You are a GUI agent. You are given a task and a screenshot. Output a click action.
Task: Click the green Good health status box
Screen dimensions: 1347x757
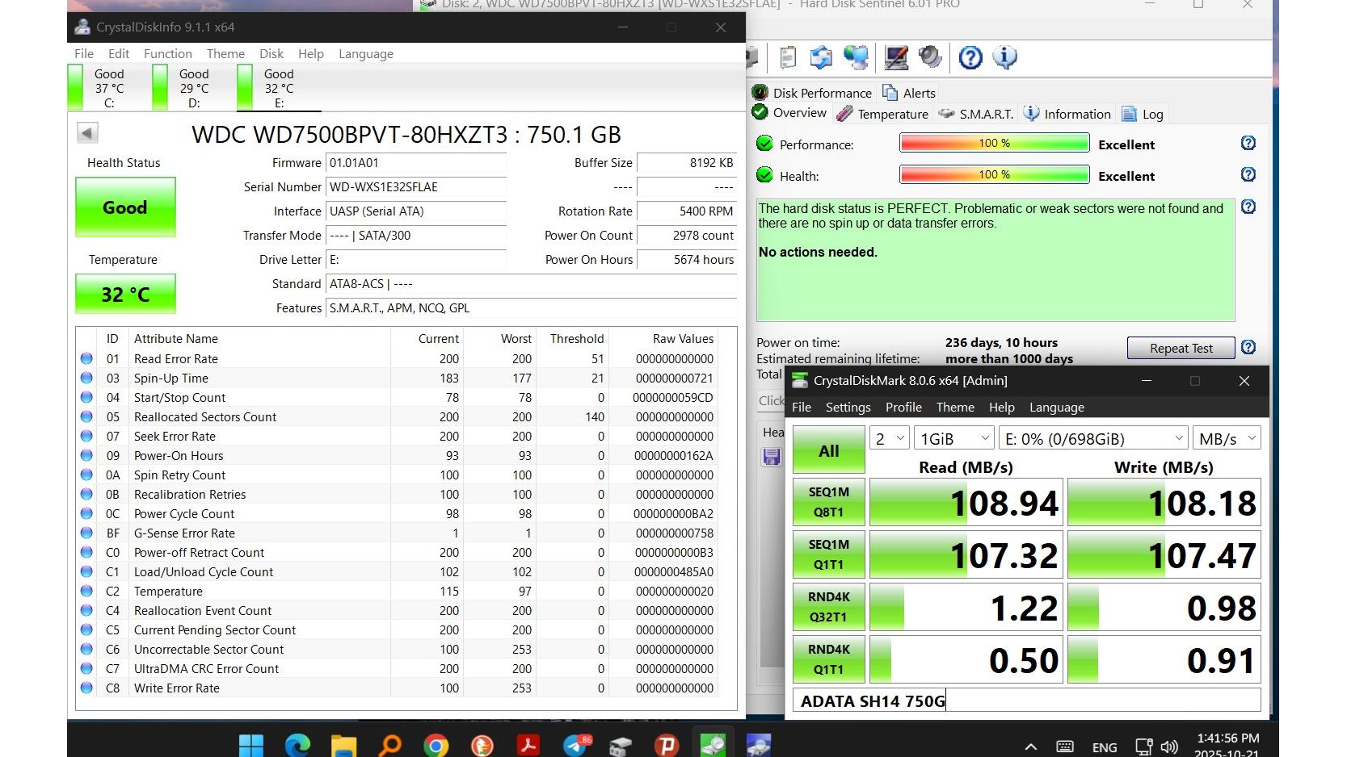point(125,207)
